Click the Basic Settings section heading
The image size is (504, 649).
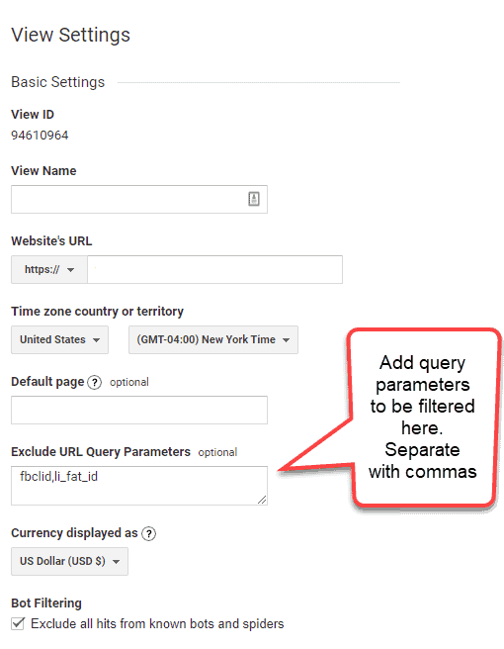coord(58,82)
